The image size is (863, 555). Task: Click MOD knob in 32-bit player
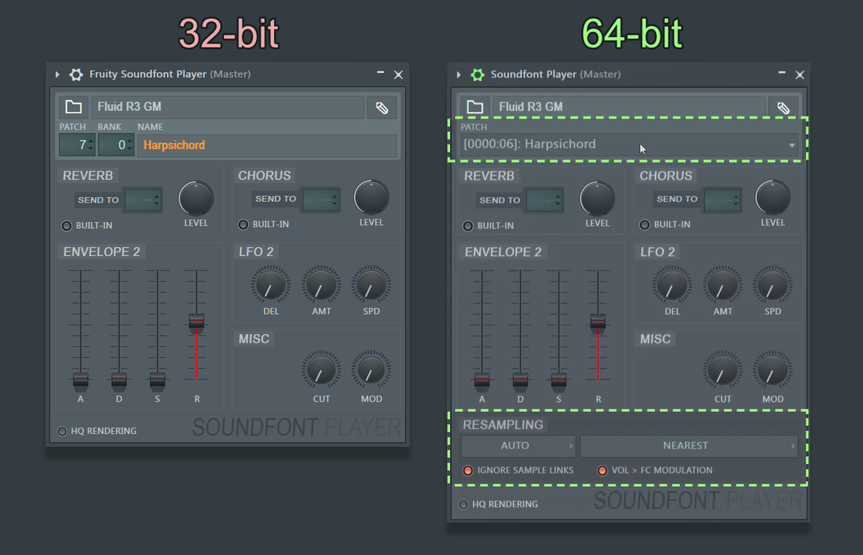(x=371, y=370)
